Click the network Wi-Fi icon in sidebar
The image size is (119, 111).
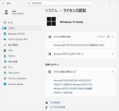click(5, 39)
